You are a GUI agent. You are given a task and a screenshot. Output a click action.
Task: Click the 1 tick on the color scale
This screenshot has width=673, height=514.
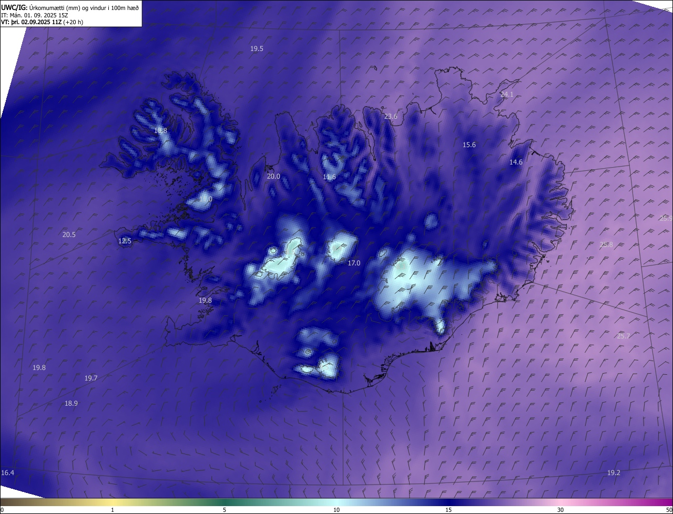[x=113, y=510]
